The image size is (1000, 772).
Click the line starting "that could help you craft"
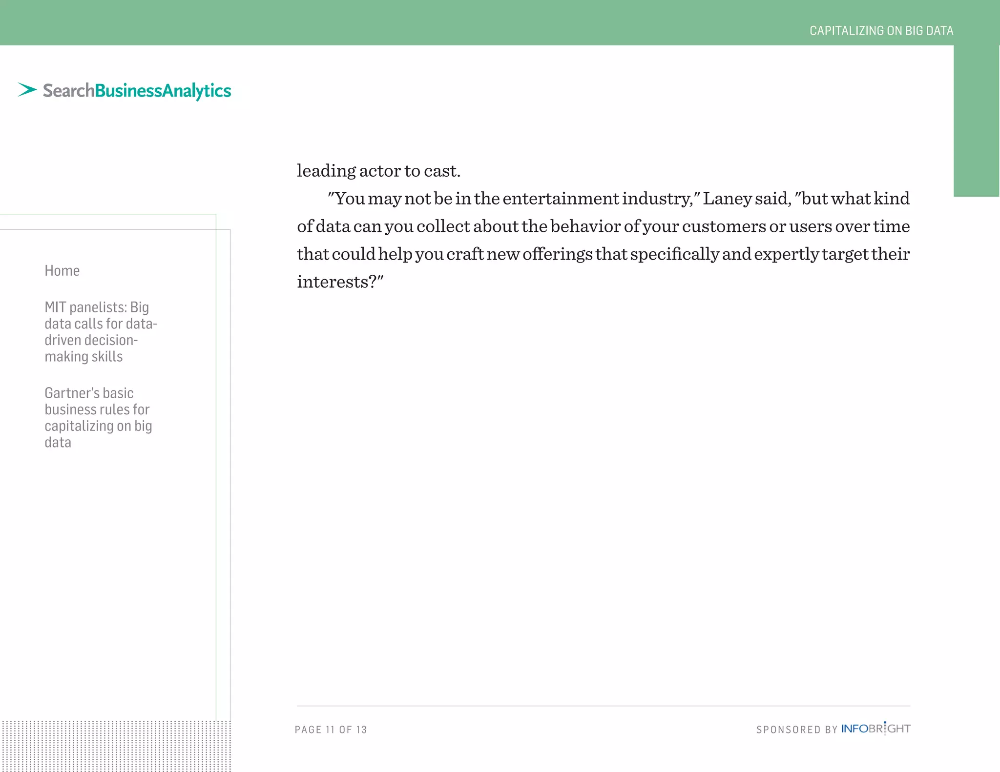click(x=603, y=254)
